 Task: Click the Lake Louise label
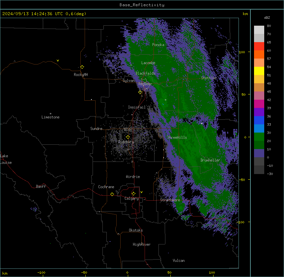click(6, 159)
